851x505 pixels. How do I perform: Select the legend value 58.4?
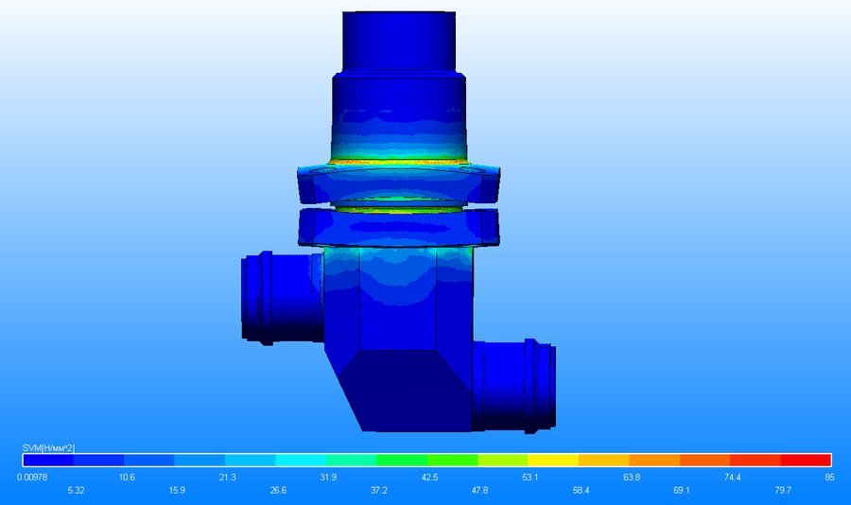(581, 490)
